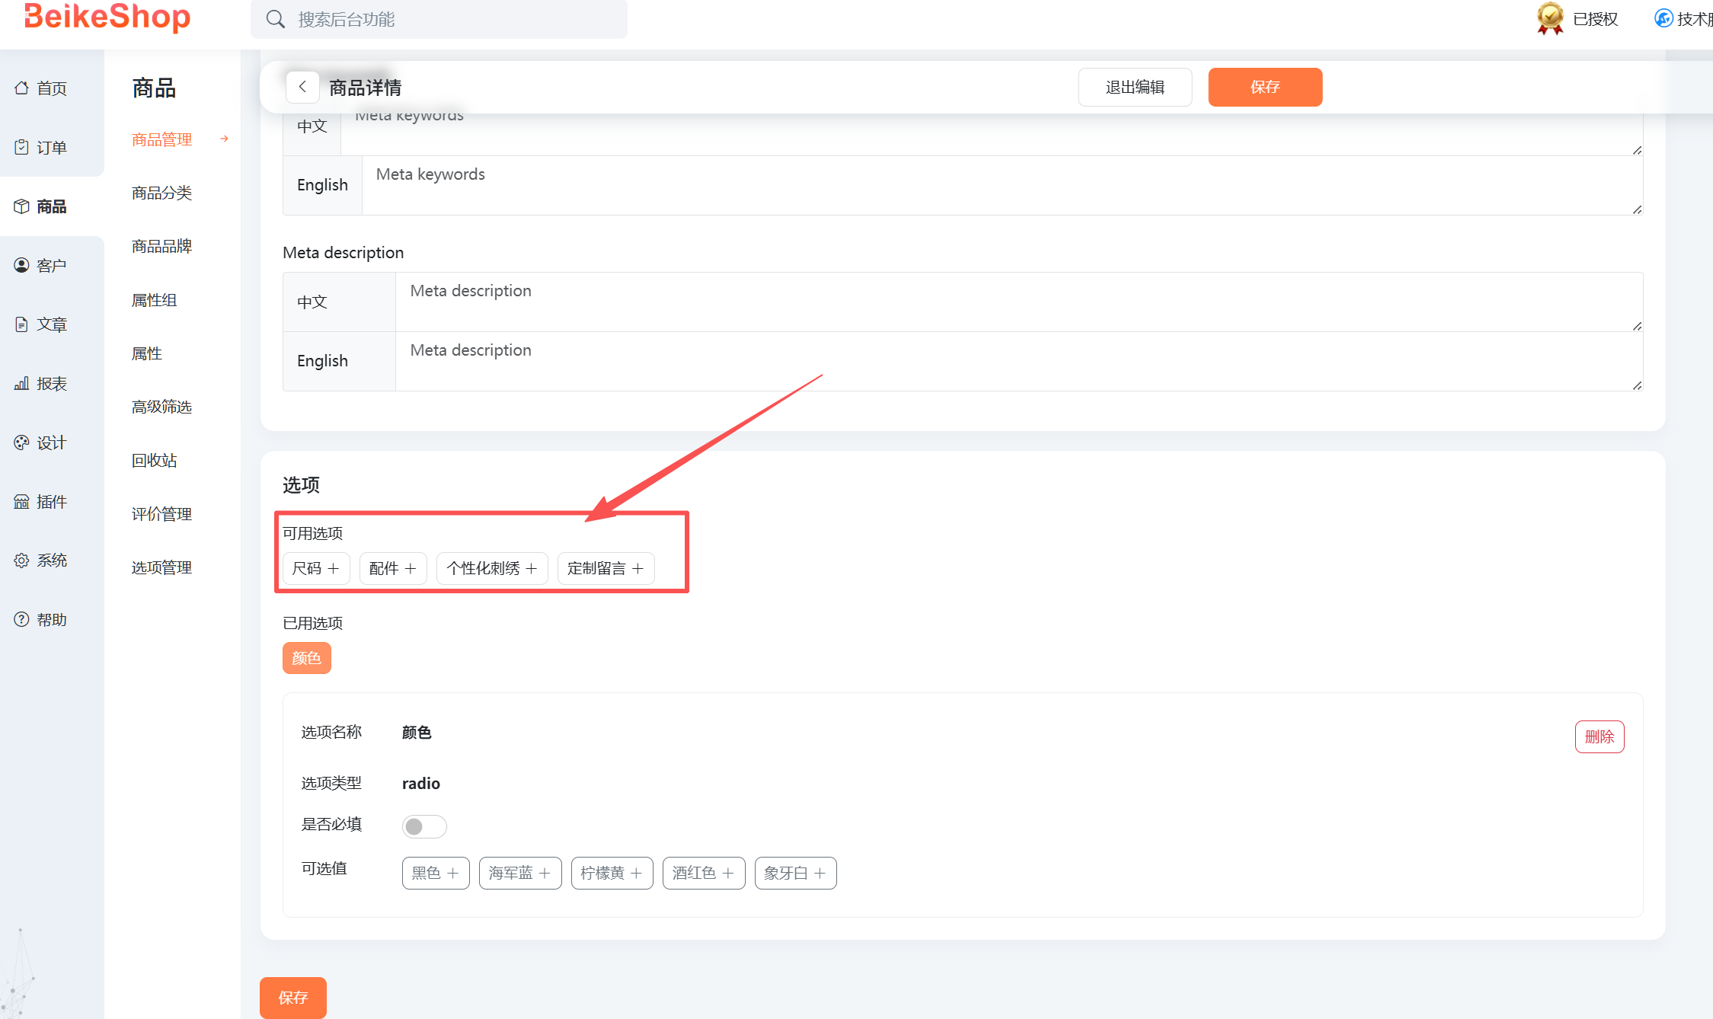The height and width of the screenshot is (1019, 1713).
Task: Open 商品分类 submenu item
Action: [x=161, y=193]
